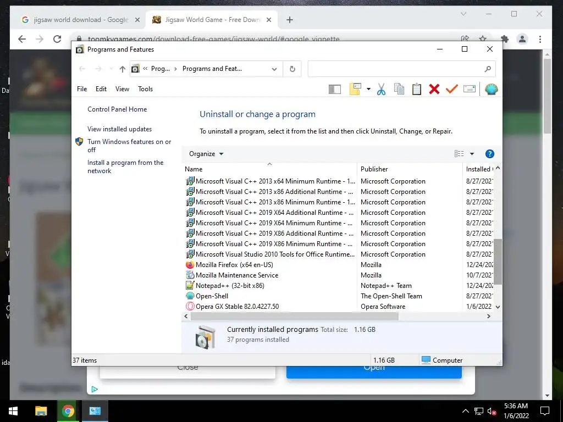Expand the address bar history dropdown
The width and height of the screenshot is (563, 422).
[x=274, y=69]
